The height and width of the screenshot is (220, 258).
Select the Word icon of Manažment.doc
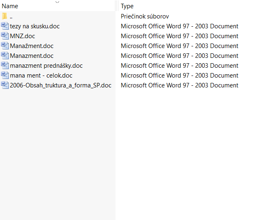(5, 46)
